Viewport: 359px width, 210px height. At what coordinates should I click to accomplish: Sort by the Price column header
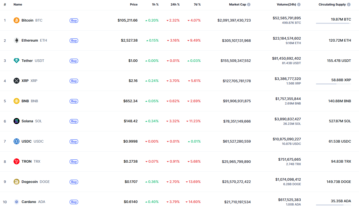point(134,5)
